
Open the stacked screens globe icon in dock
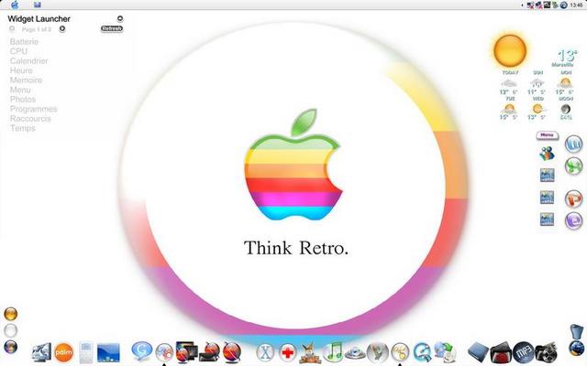(186, 351)
